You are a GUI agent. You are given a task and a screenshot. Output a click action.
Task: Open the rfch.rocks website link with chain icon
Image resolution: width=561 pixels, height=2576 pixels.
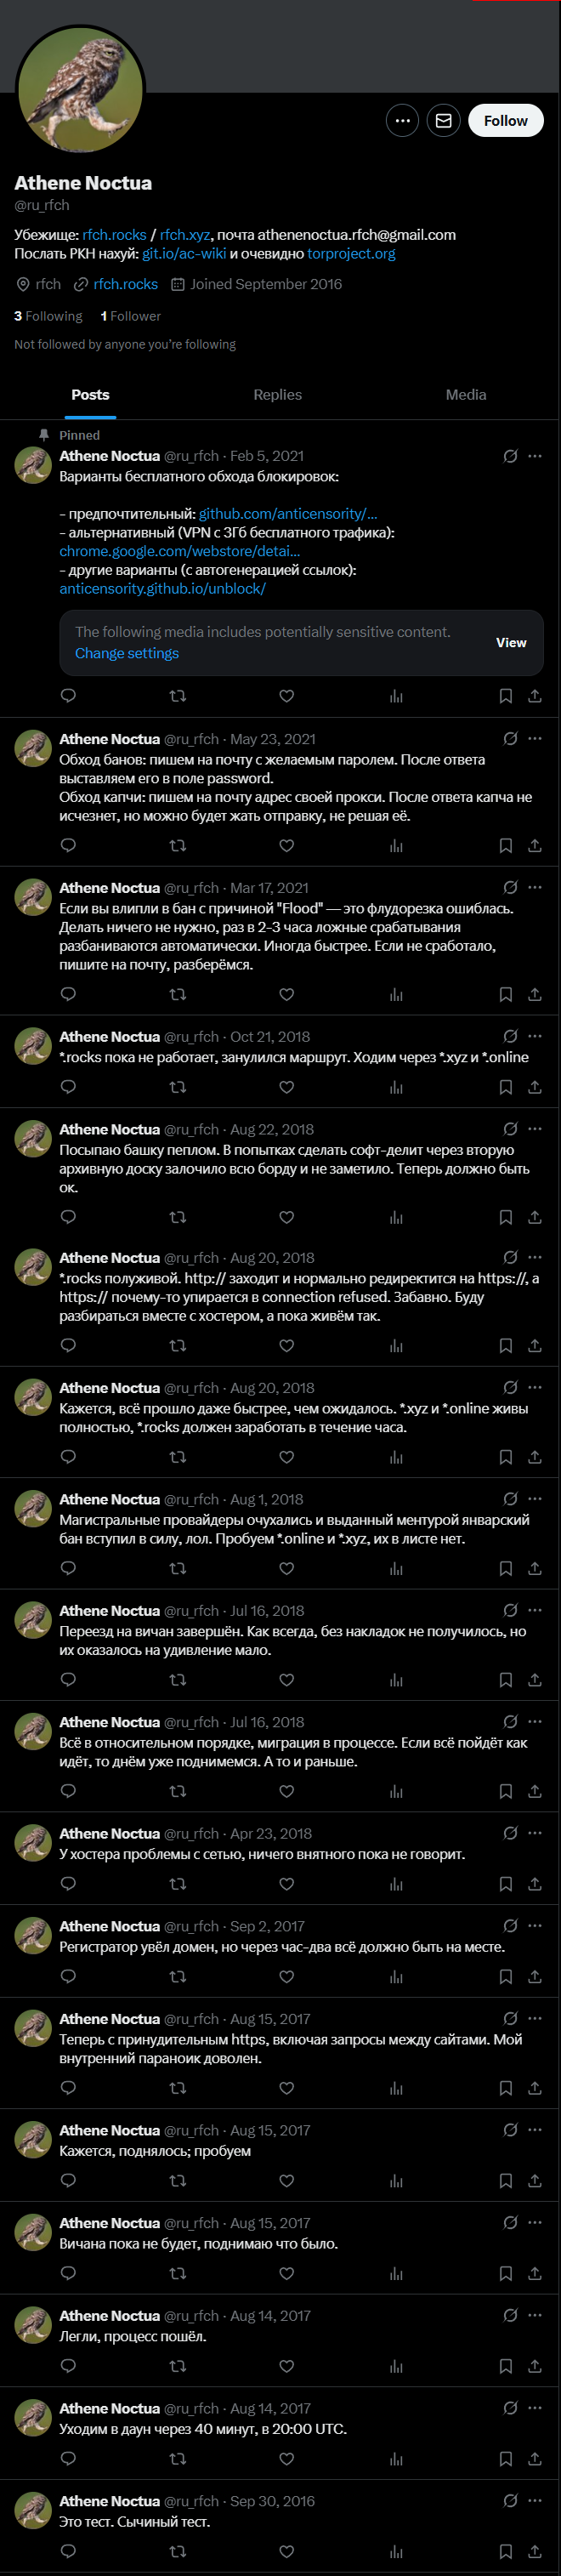pos(125,284)
